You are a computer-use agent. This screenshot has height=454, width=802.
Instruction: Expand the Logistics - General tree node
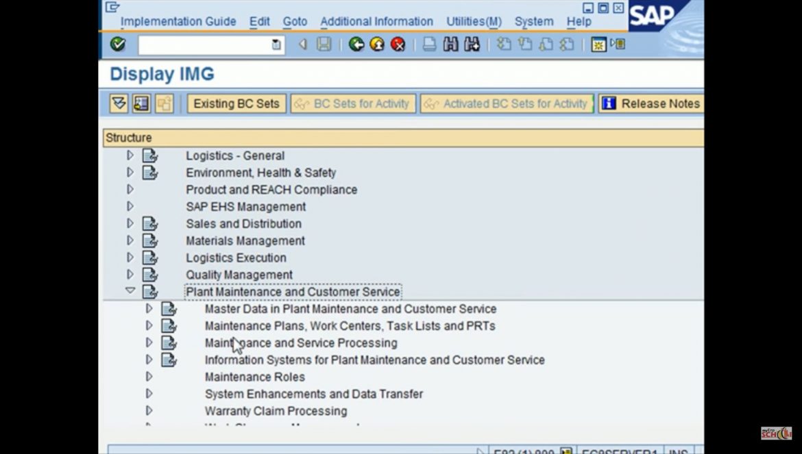[x=130, y=155]
